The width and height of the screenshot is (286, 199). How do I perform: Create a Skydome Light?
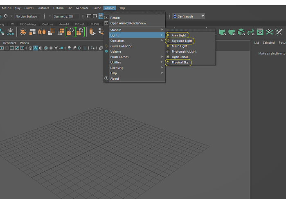[190, 40]
